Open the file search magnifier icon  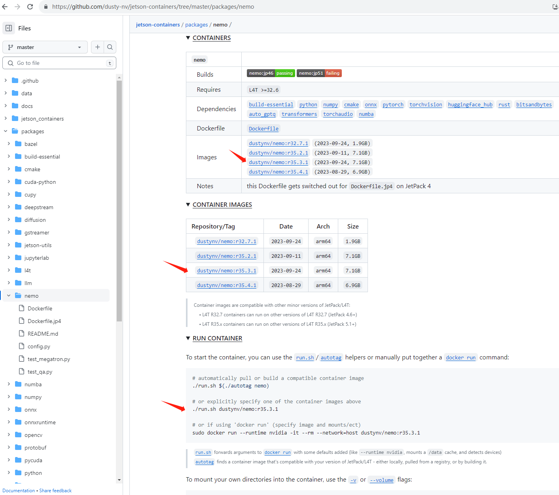pyautogui.click(x=110, y=47)
